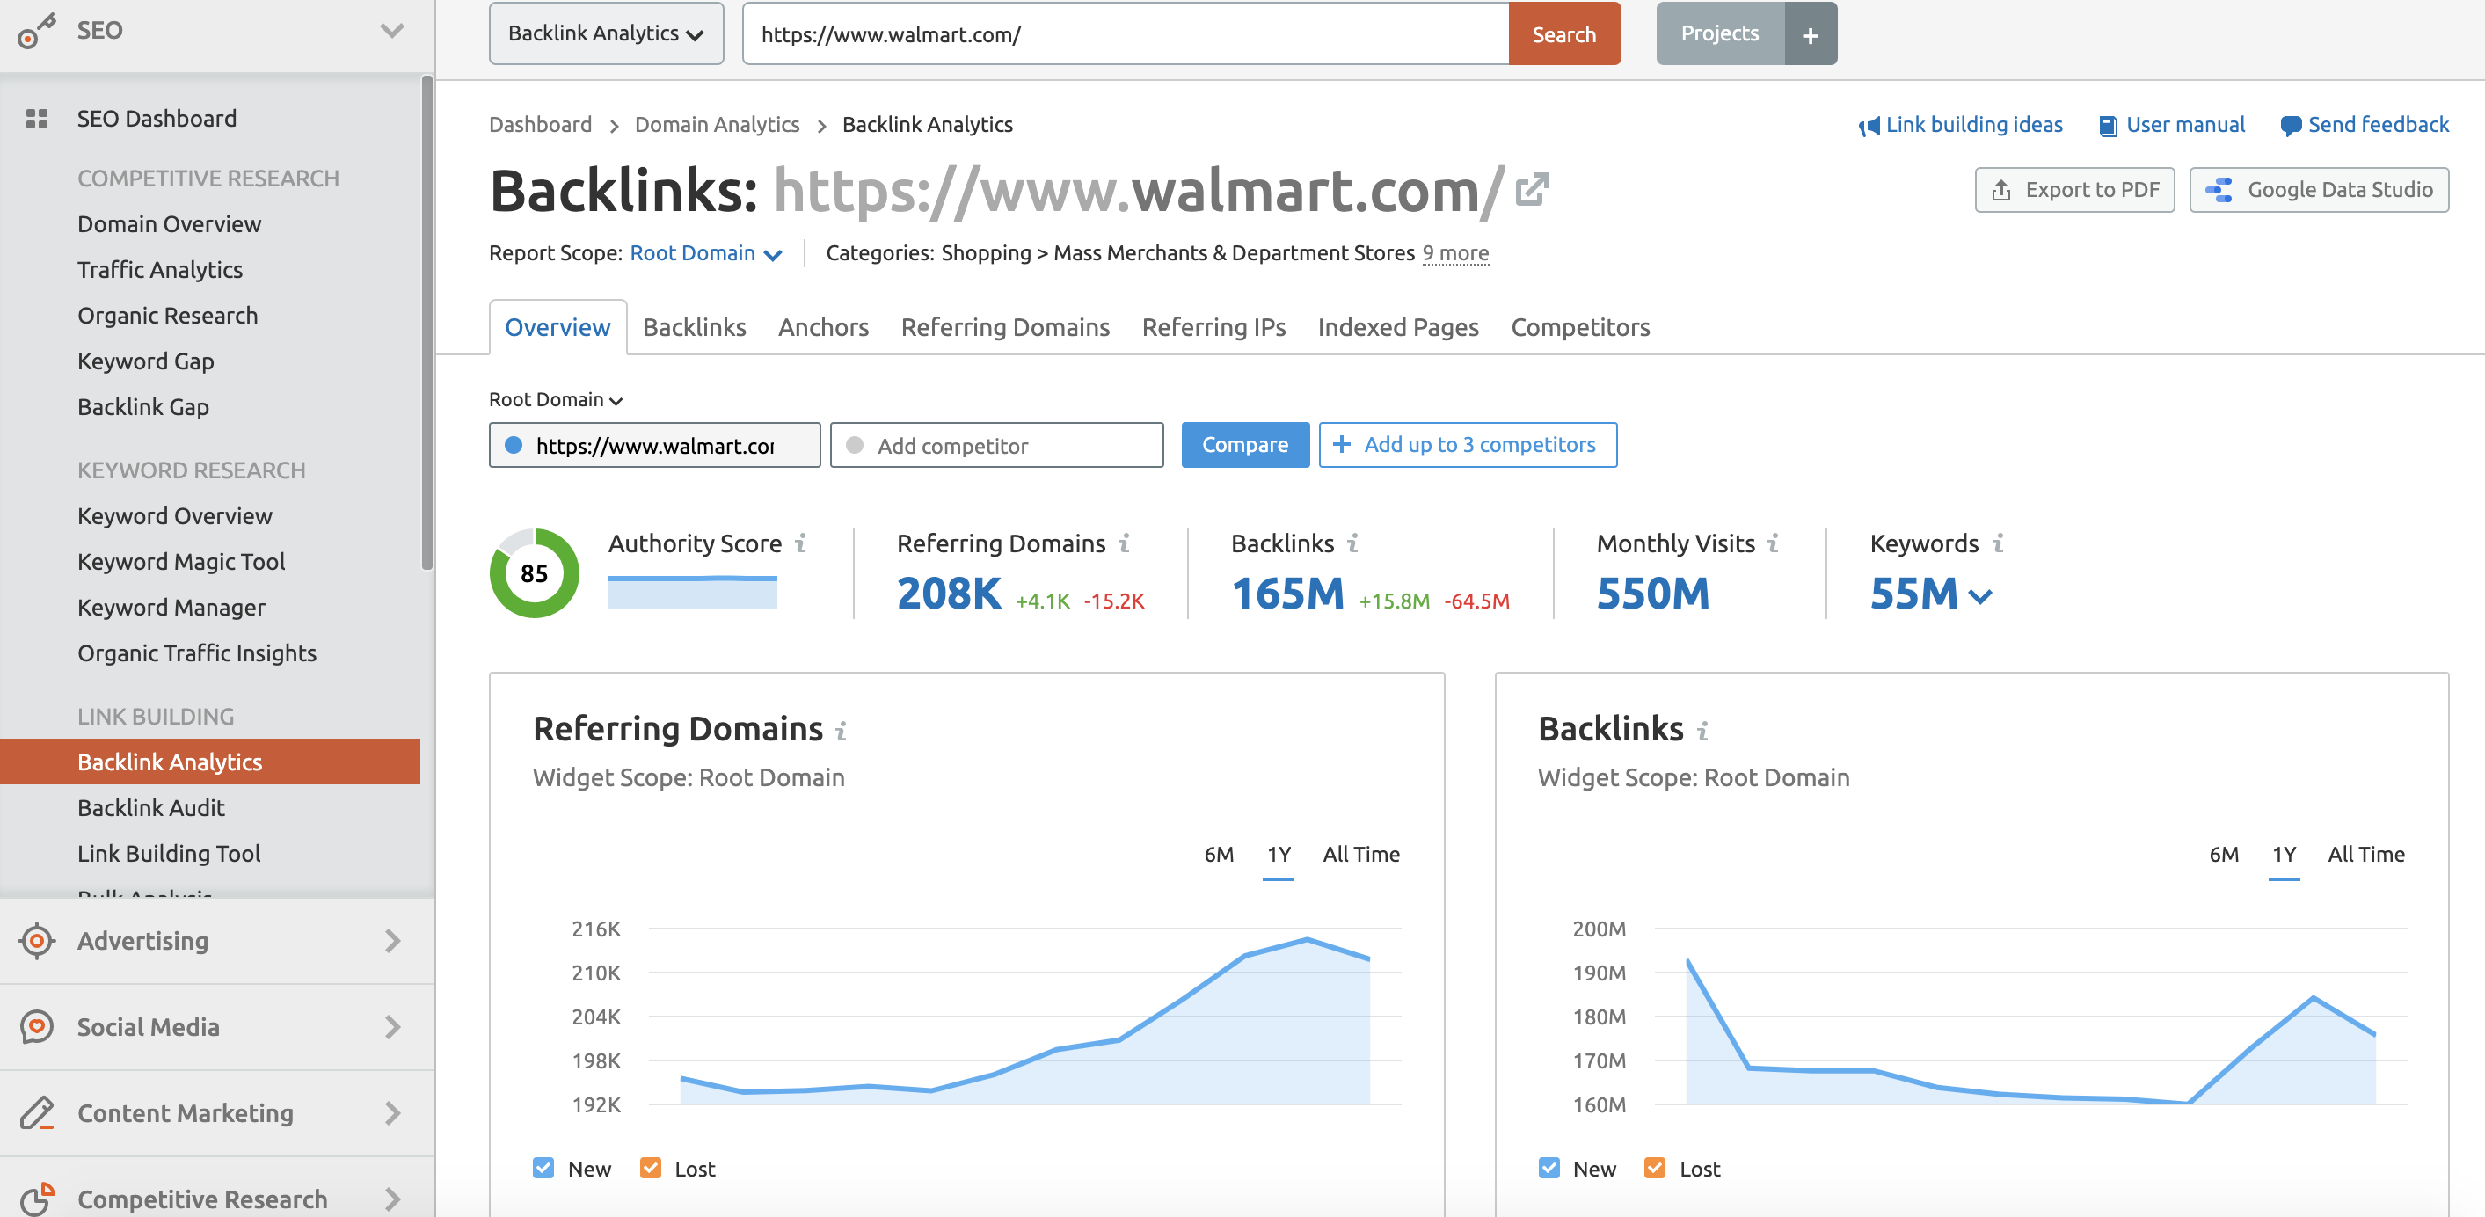Select All Time range in Referring Domains widget

[1360, 855]
